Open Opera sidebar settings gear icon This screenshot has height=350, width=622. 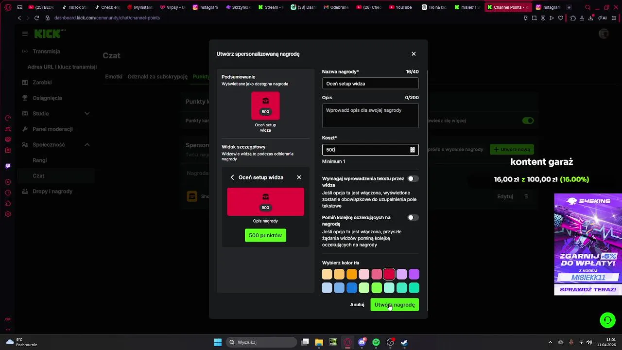pos(8,214)
